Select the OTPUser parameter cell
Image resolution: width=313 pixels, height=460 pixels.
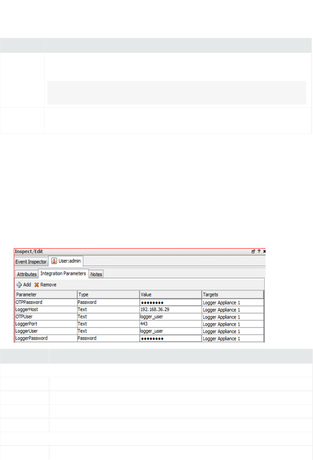click(x=46, y=317)
